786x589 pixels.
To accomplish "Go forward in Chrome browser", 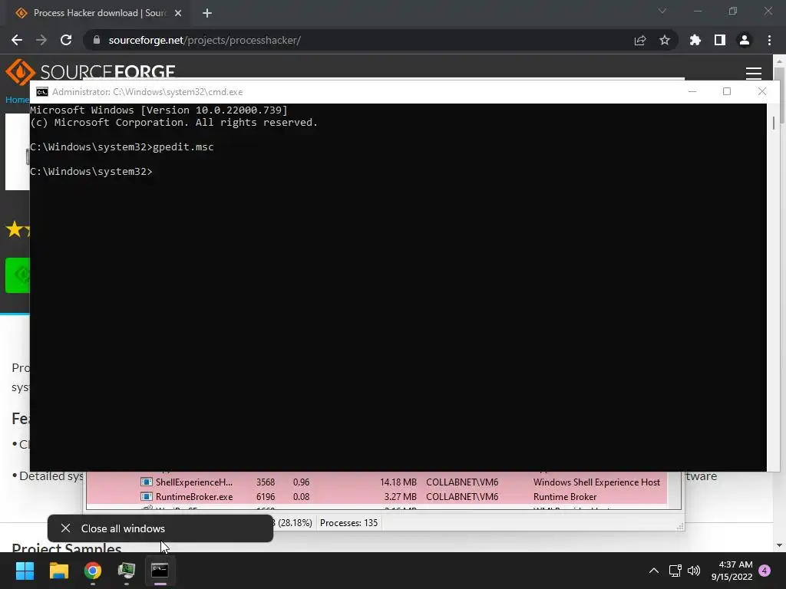I will 41,40.
